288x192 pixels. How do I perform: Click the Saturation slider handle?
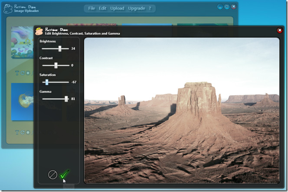click(47, 82)
